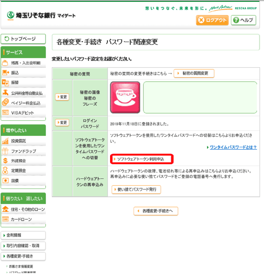Click the カードローン card icon
Viewport: 264px width, 274px height.
(x=5, y=219)
